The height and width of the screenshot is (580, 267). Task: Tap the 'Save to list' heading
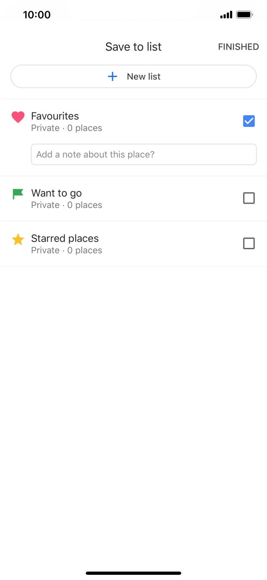[133, 47]
